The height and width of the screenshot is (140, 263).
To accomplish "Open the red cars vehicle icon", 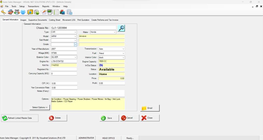I will coord(10,12).
